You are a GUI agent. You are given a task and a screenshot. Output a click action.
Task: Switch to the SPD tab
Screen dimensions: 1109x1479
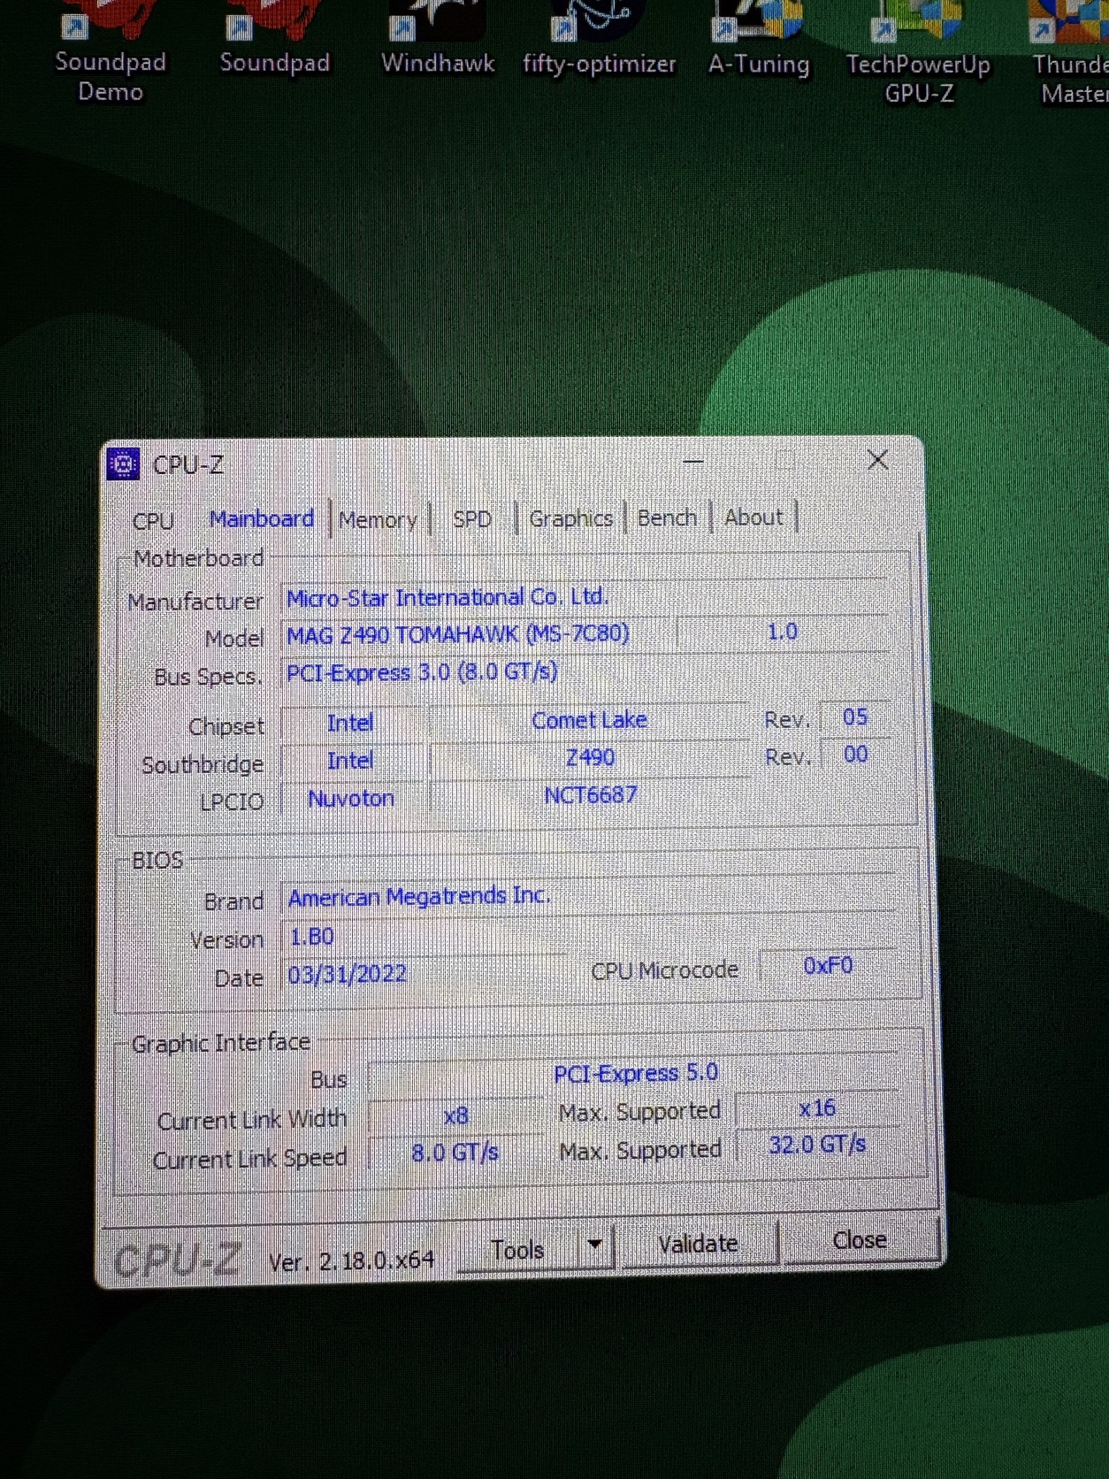pos(472,519)
